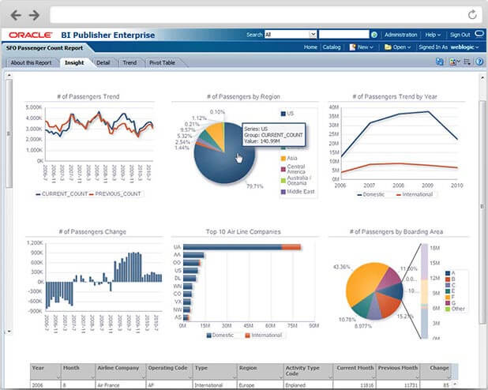Expand the Open dropdown menu

[397, 47]
